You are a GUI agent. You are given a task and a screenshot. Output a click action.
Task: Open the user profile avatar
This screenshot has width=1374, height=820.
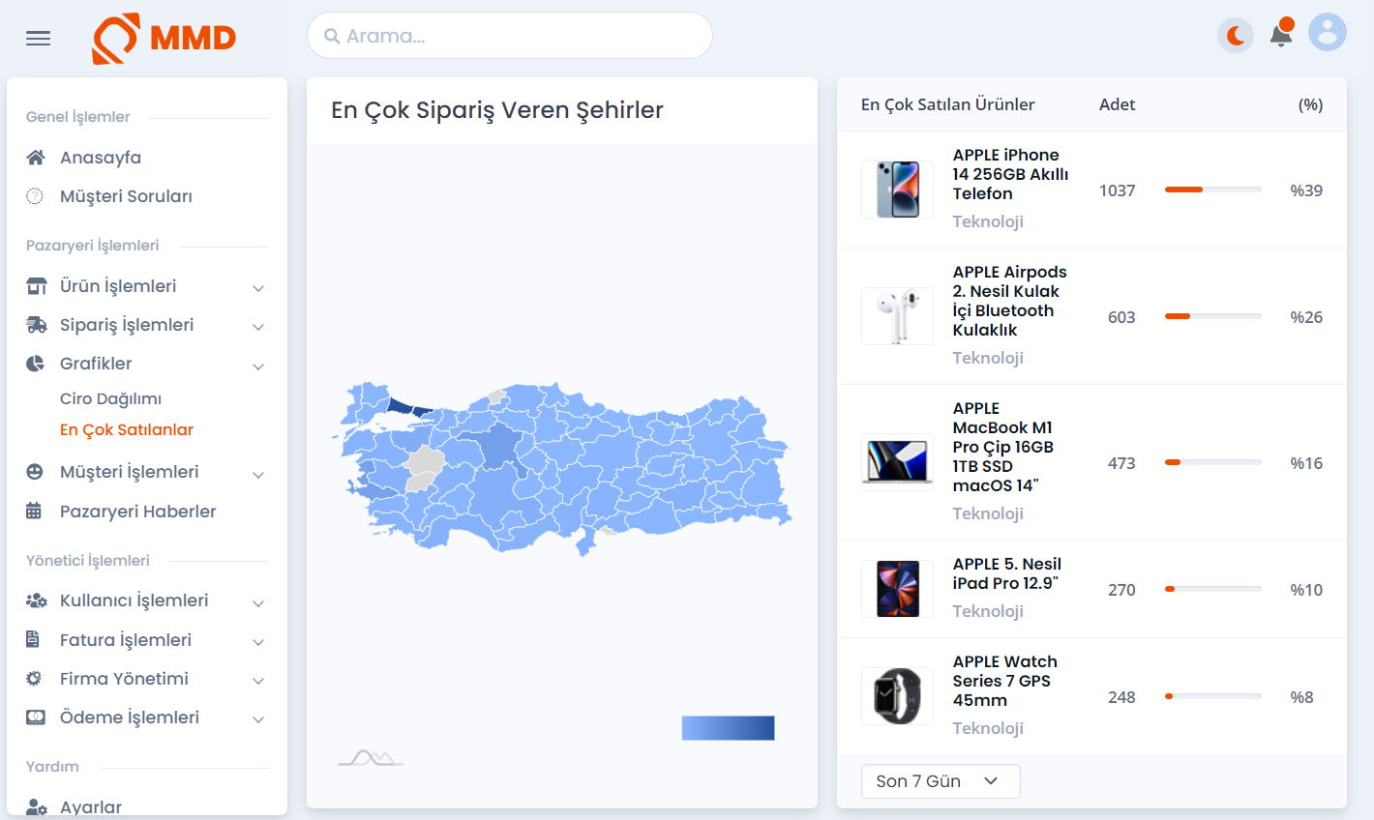pyautogui.click(x=1328, y=32)
